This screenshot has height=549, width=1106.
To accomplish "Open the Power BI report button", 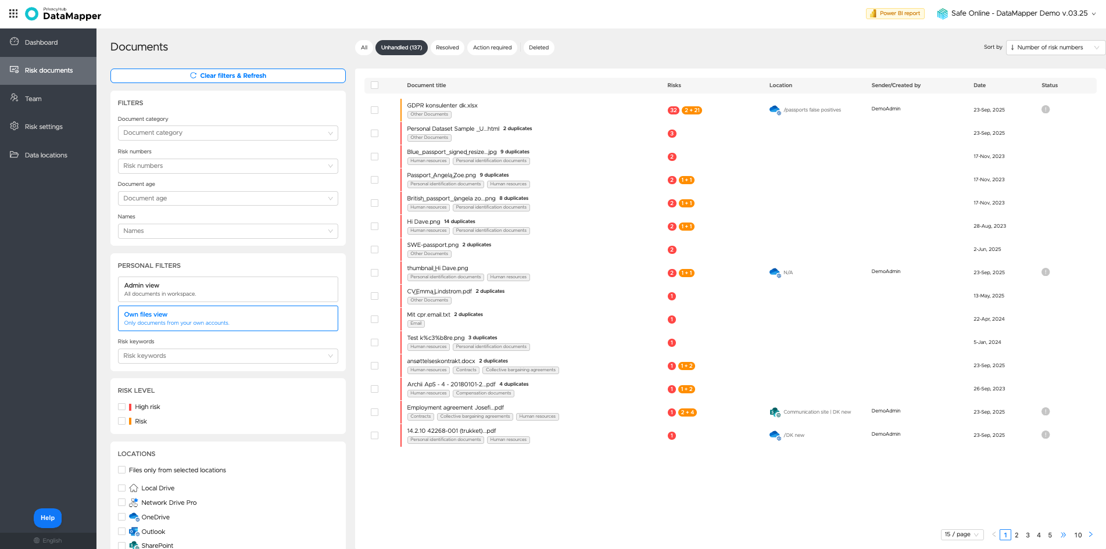I will pos(895,13).
